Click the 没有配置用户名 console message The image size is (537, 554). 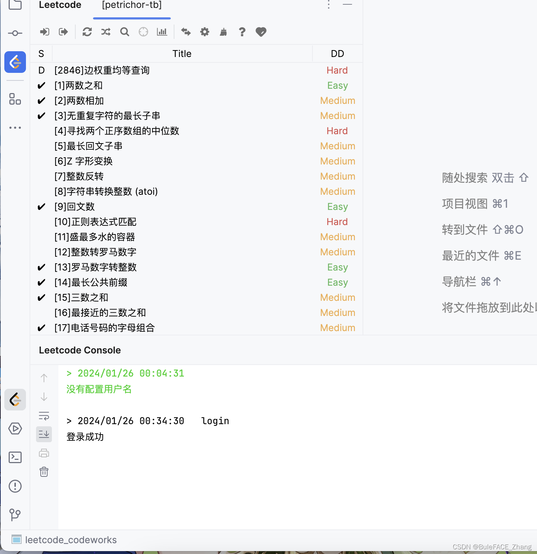click(x=99, y=389)
